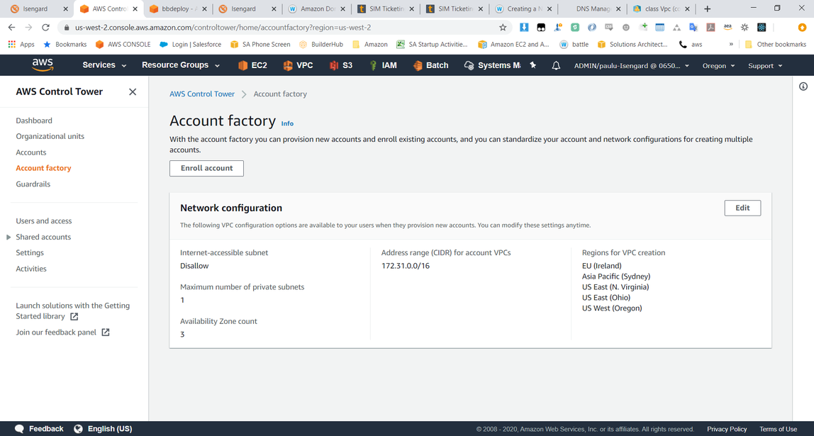Click Launch solutions with Getting Started library

72,311
